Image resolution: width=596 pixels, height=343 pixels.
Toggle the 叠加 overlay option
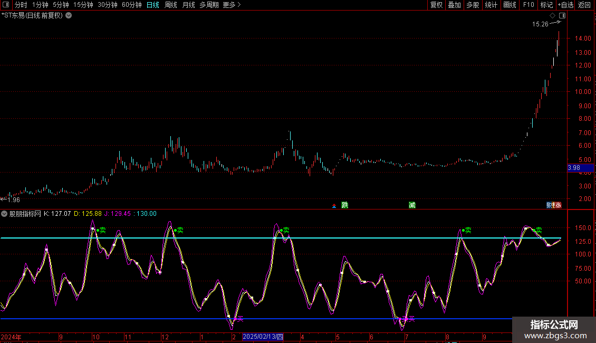[454, 5]
